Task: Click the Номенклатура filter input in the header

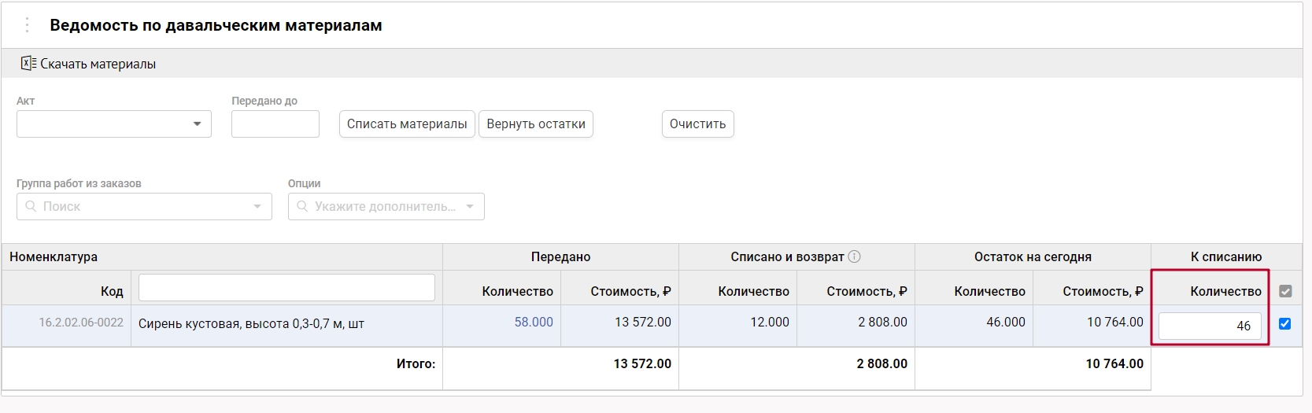Action: coord(286,288)
